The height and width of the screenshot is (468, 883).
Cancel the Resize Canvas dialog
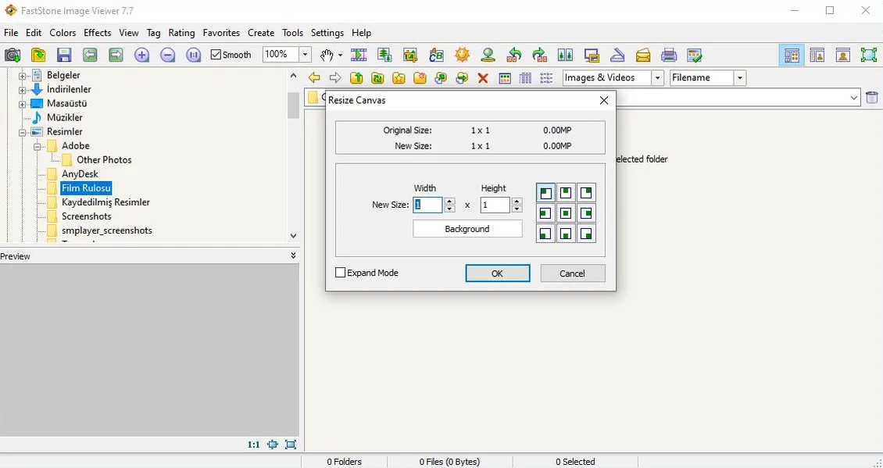[572, 273]
